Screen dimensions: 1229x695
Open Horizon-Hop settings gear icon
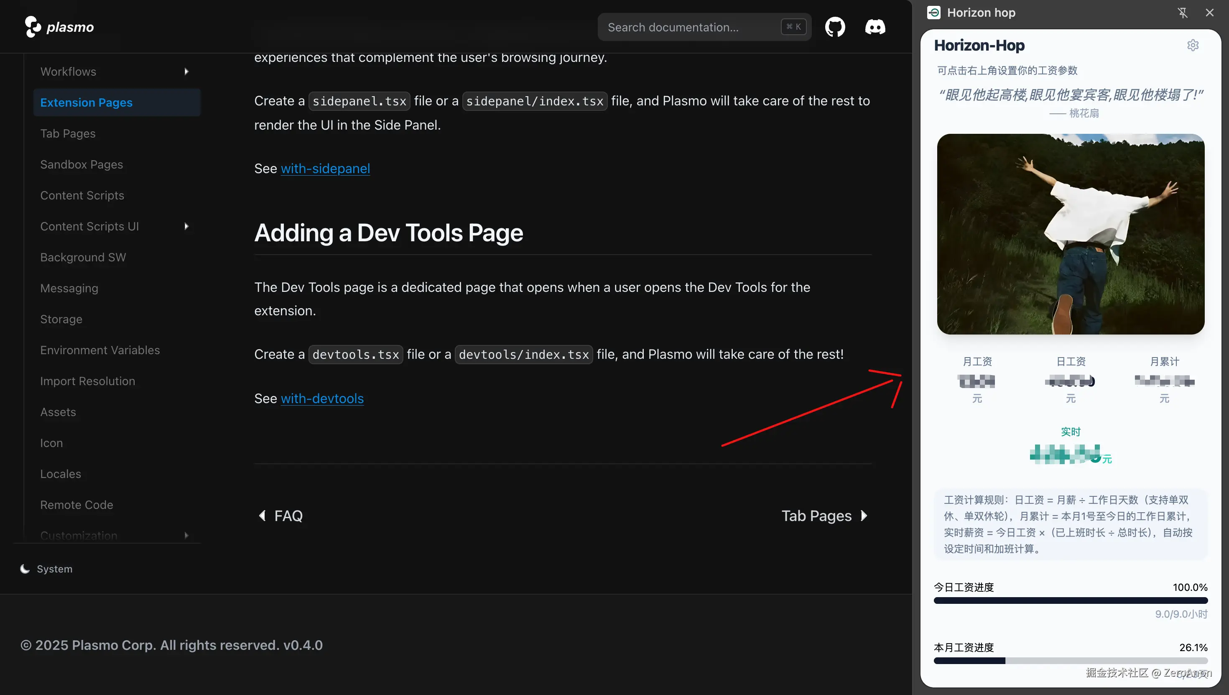pyautogui.click(x=1193, y=45)
